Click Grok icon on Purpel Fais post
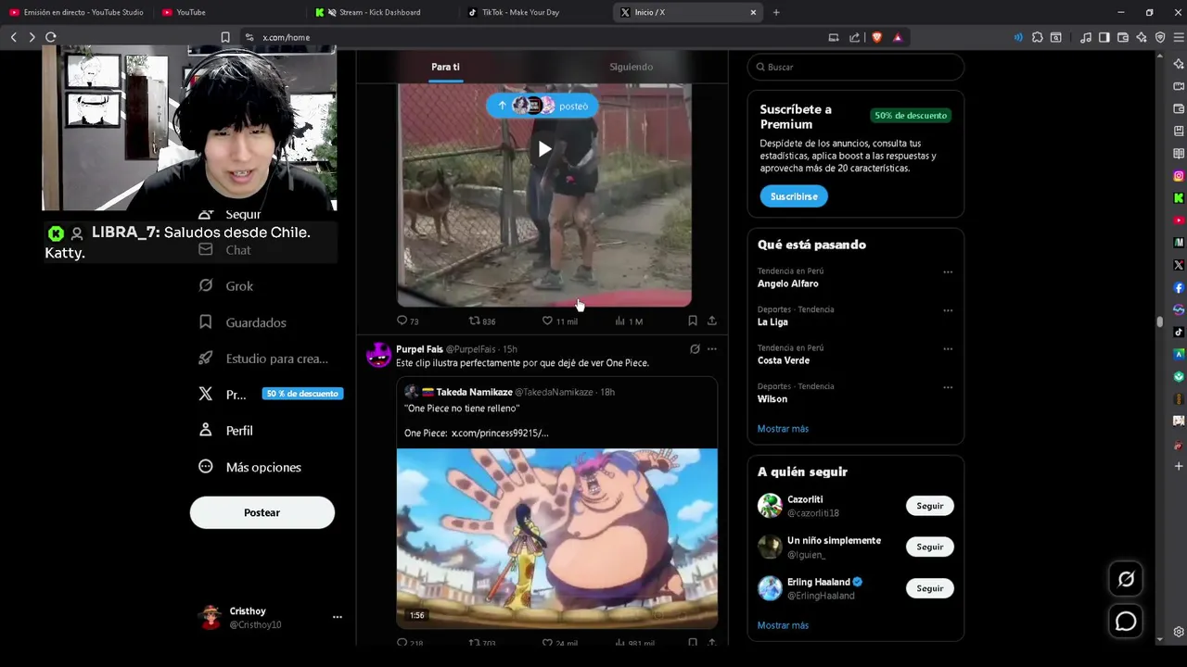The image size is (1187, 667). click(x=695, y=349)
